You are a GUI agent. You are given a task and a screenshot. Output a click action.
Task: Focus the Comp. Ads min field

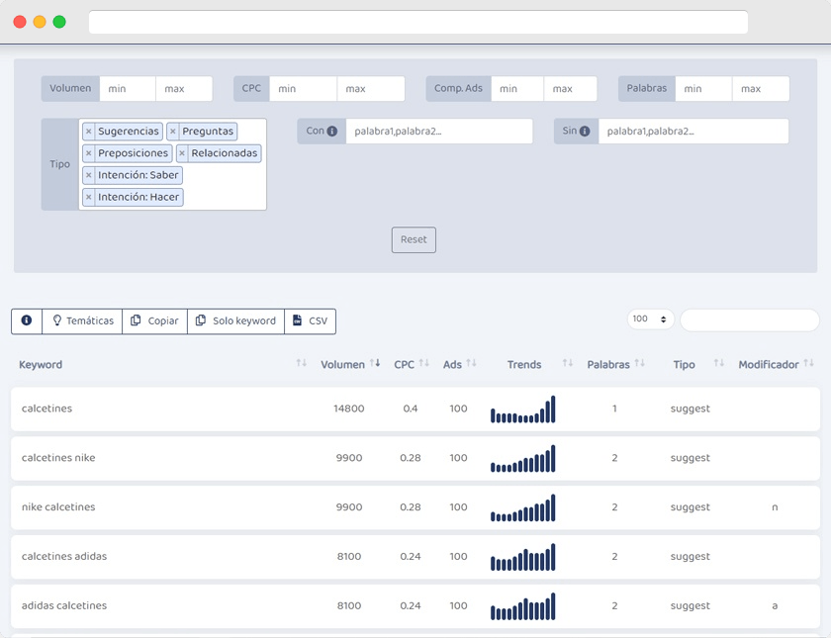[517, 88]
